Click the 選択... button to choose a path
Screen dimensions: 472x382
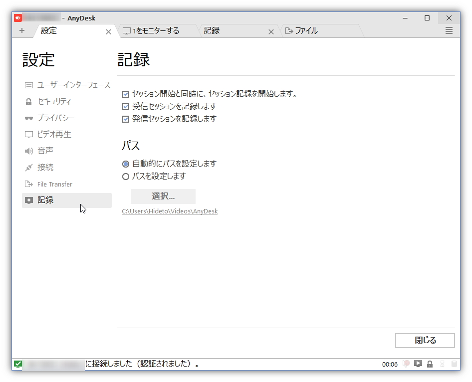point(163,196)
